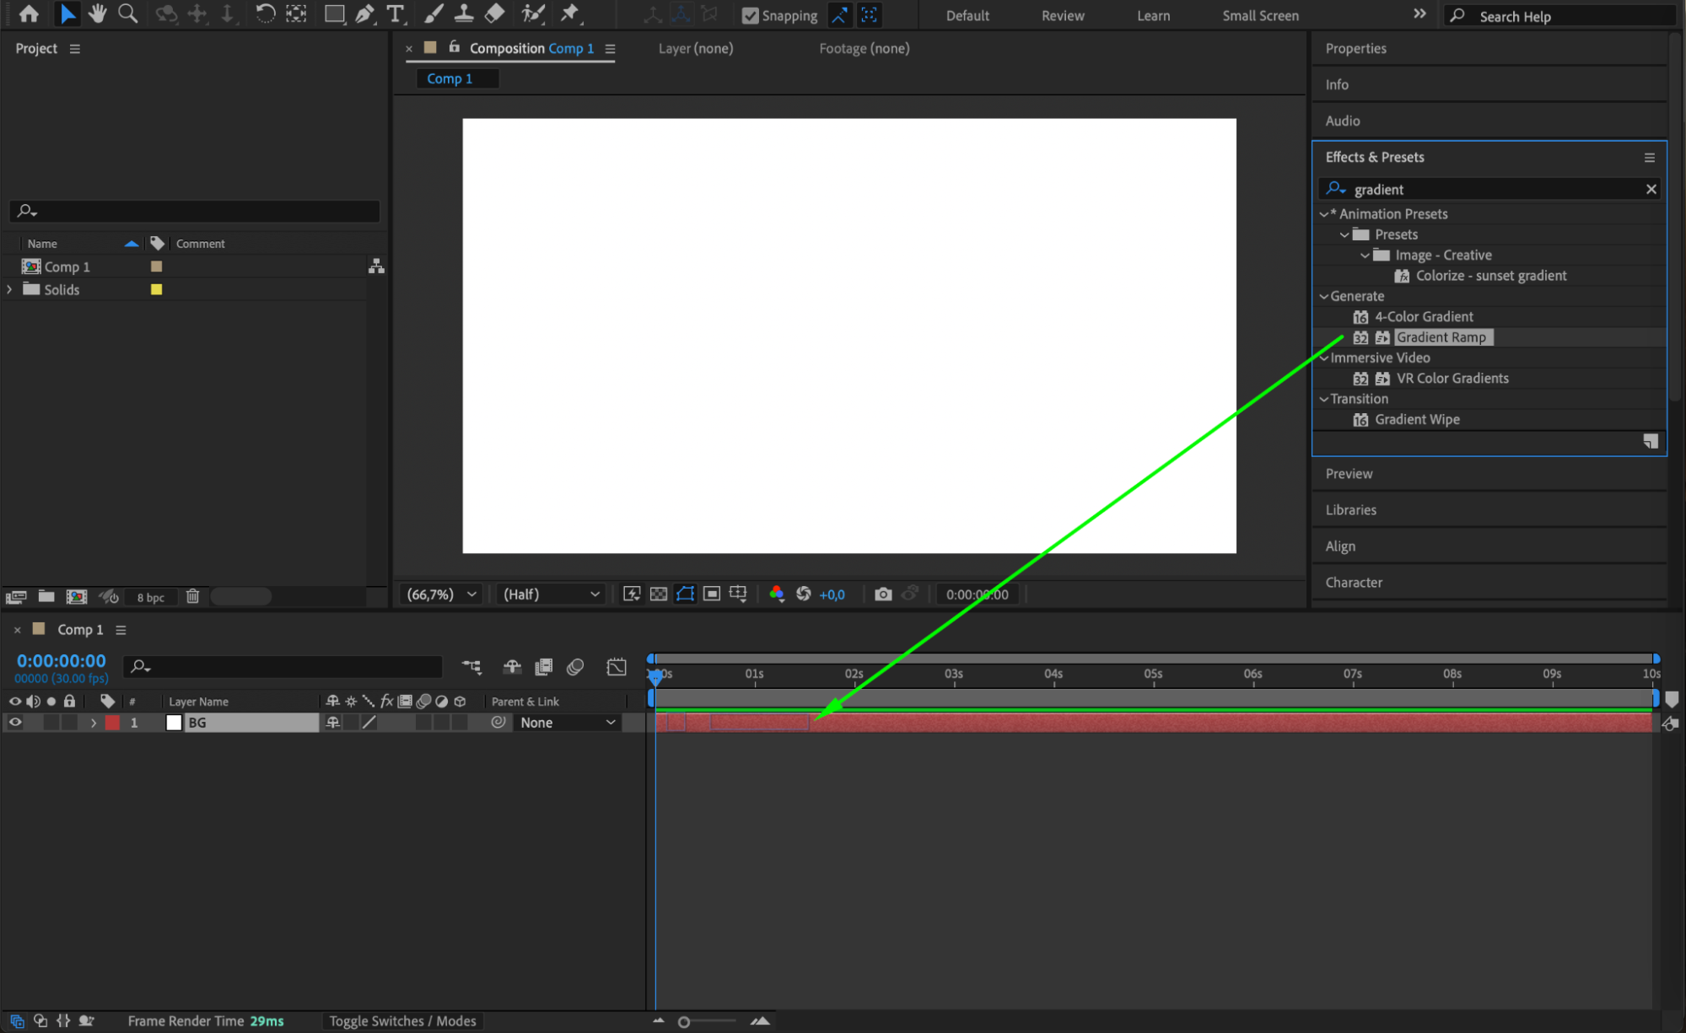Open the magnification (66,7%) dropdown
Screen dimensions: 1686x1033
tap(441, 595)
